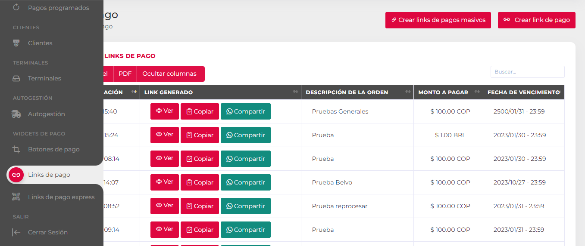
Task: Sort by Monto a Pagar column
Action: coord(477,92)
